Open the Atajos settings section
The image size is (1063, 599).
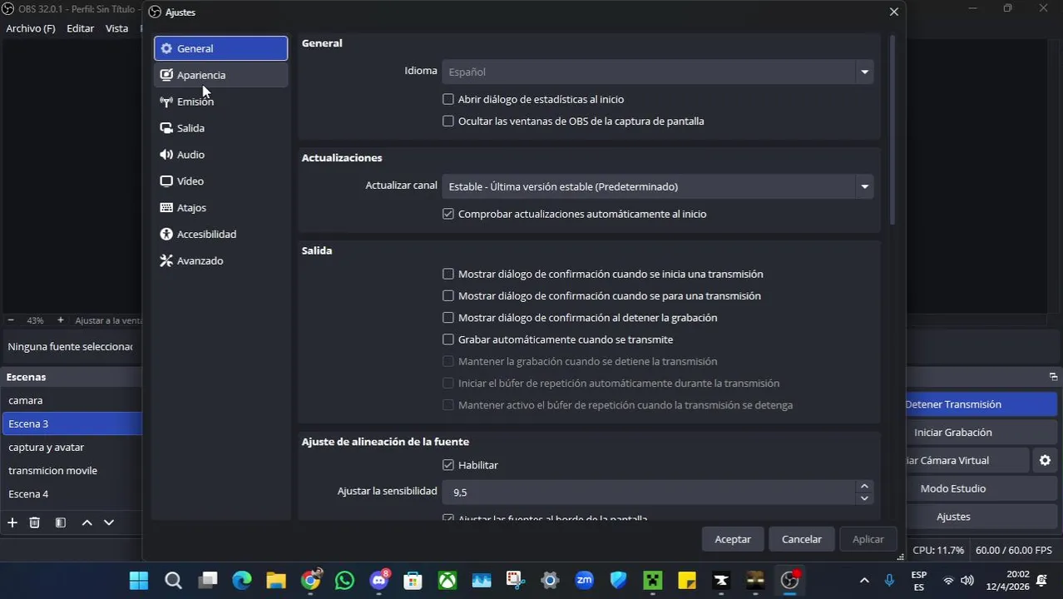point(220,208)
